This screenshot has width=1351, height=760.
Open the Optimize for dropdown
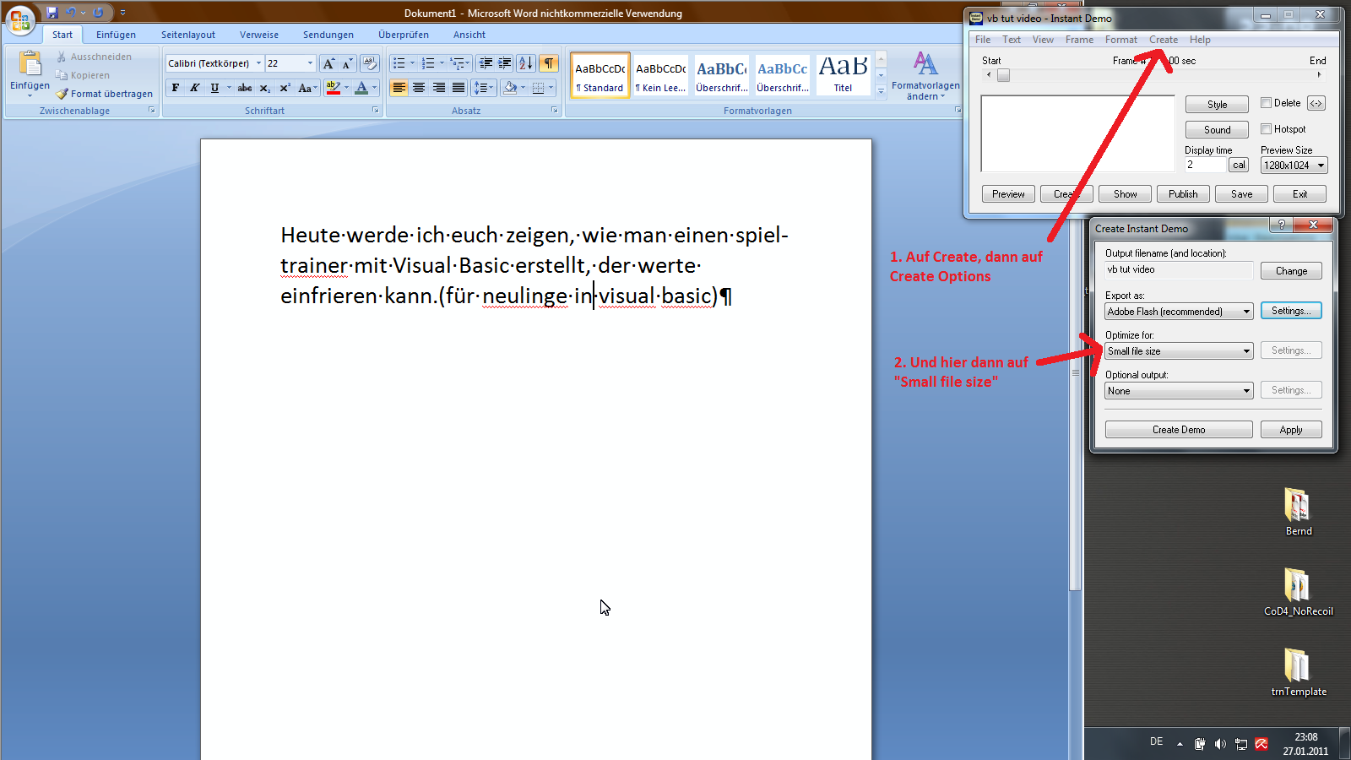click(x=1179, y=351)
